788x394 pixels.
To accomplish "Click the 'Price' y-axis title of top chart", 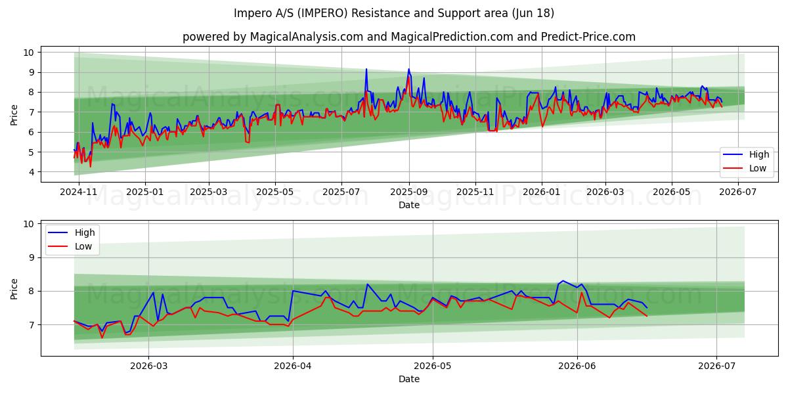I will click(14, 115).
